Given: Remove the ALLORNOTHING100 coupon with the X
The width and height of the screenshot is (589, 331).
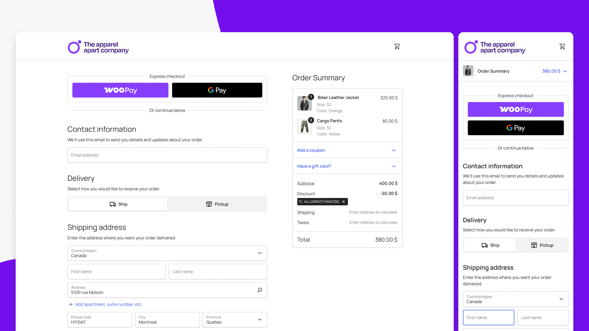Looking at the screenshot, I should (344, 202).
